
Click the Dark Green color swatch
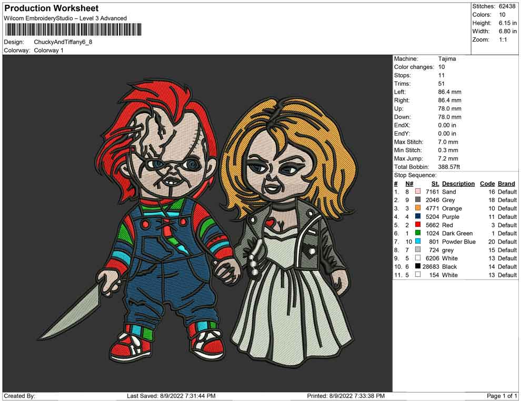coord(418,234)
